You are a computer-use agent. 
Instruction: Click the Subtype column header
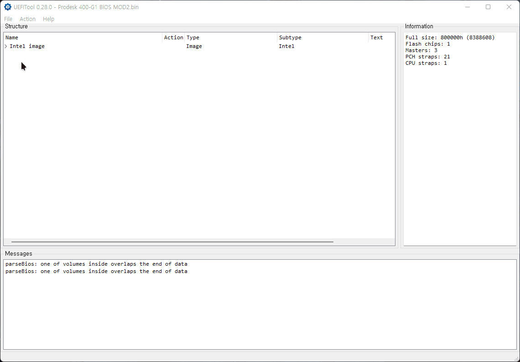(322, 37)
